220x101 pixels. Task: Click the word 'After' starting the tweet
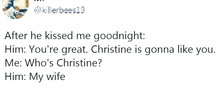pyautogui.click(x=16, y=35)
